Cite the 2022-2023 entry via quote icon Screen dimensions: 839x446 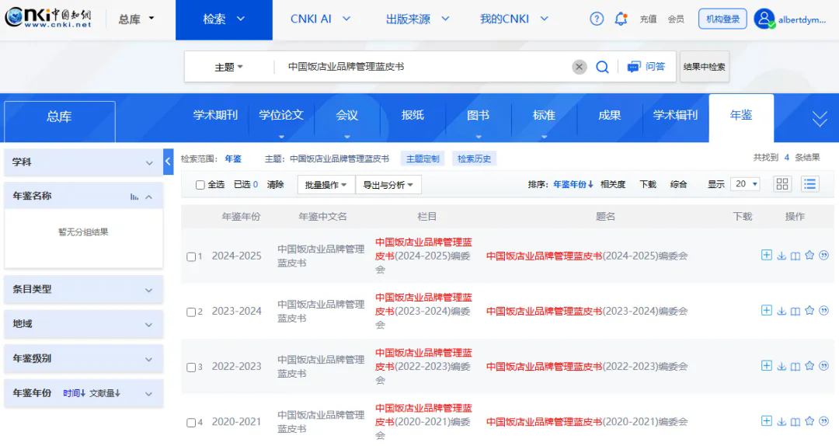click(823, 366)
